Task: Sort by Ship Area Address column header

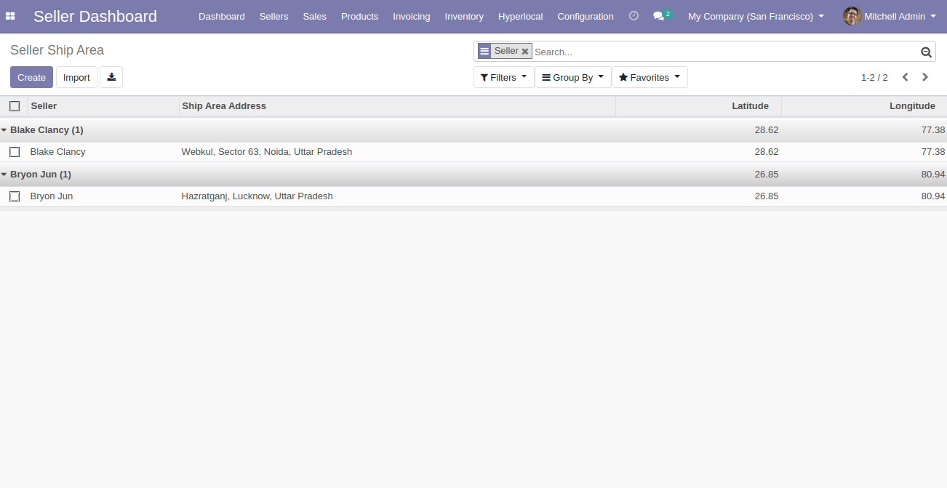Action: 397,106
